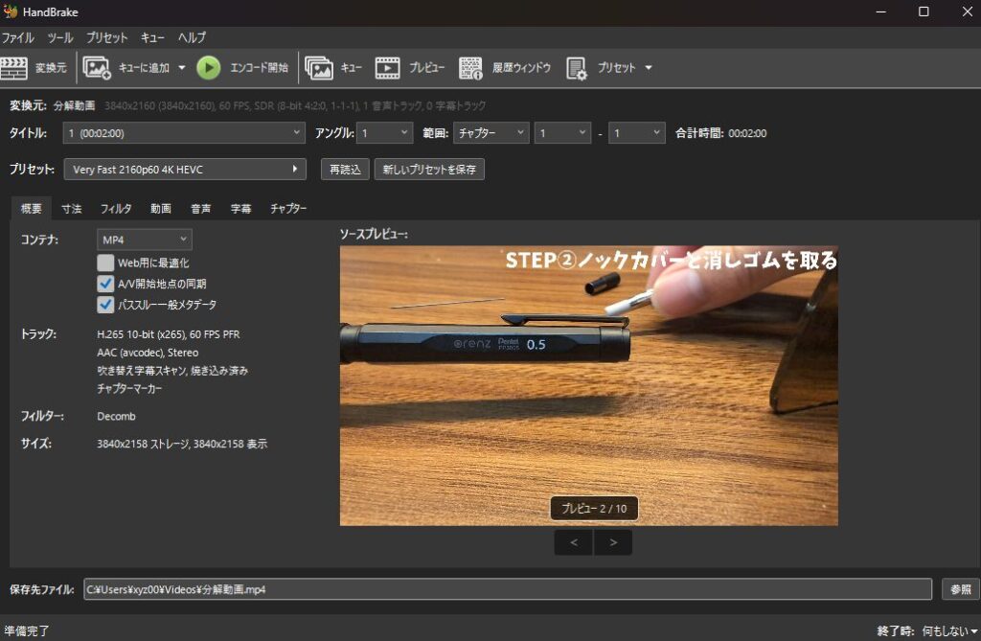Screen dimensions: 981x641
Task: Expand the タイトル dropdown
Action: pos(184,133)
